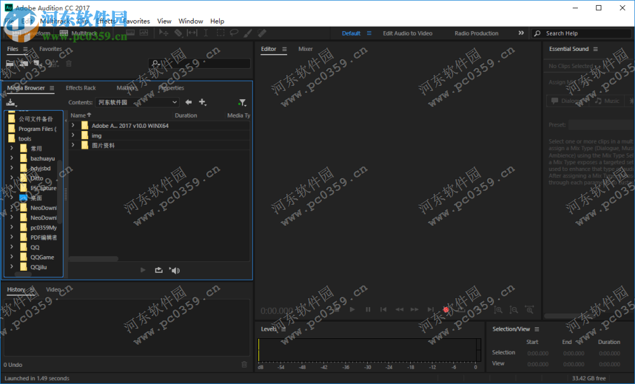Image resolution: width=635 pixels, height=384 pixels.
Task: Toggle the Music type button
Action: [x=608, y=100]
